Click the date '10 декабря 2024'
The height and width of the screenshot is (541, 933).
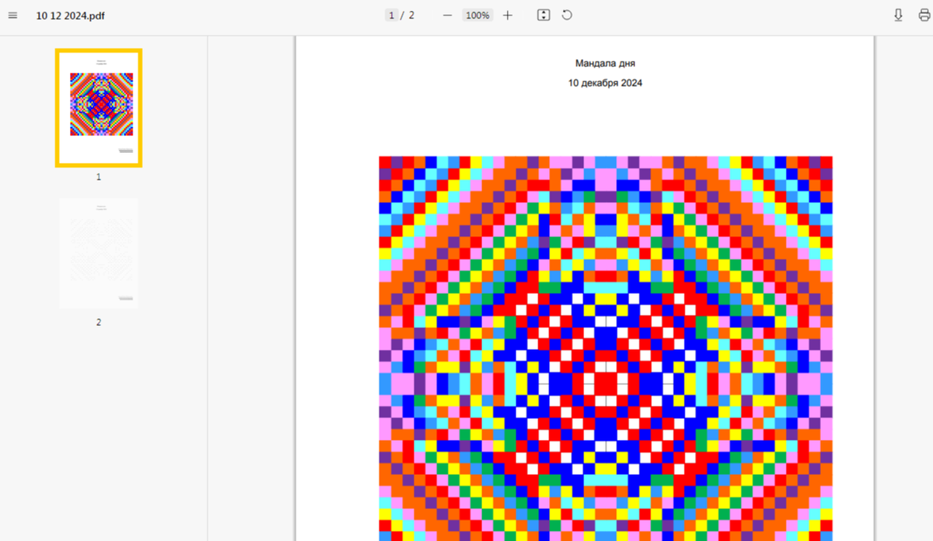coord(605,83)
